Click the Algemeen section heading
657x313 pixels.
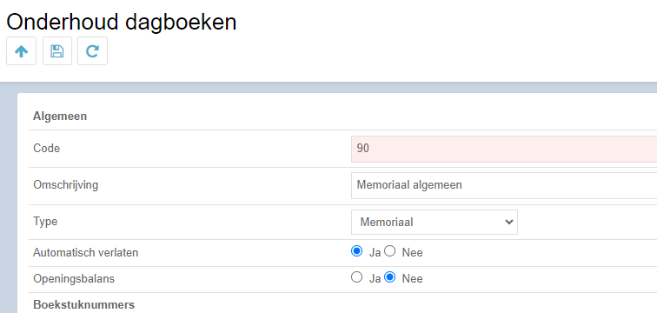tap(60, 116)
